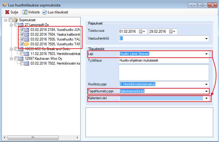The image size is (219, 142).
Task: Open the Kalenteriväri color dropdown
Action: pyautogui.click(x=206, y=99)
